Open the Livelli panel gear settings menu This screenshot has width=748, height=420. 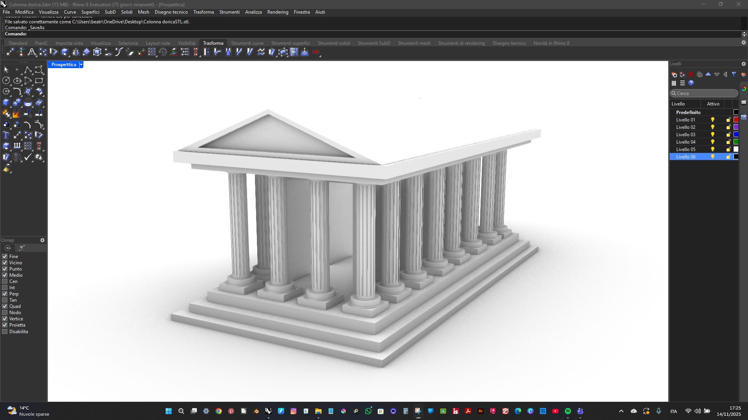(743, 63)
